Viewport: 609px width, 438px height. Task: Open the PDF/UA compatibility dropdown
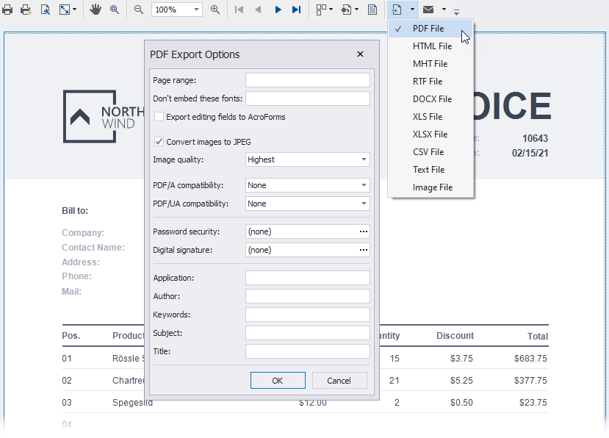[x=307, y=204]
